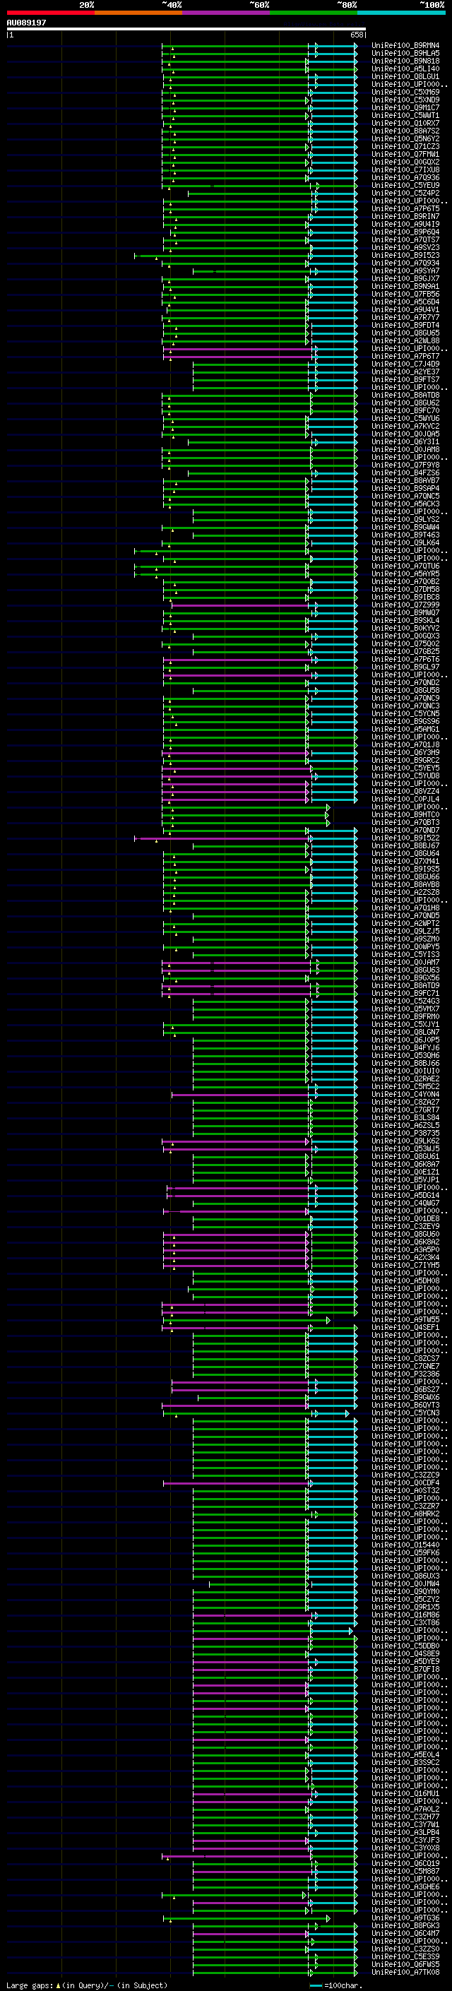
Task: Select hit label UniRef100_B3LS84
Action: pyautogui.click(x=405, y=1117)
